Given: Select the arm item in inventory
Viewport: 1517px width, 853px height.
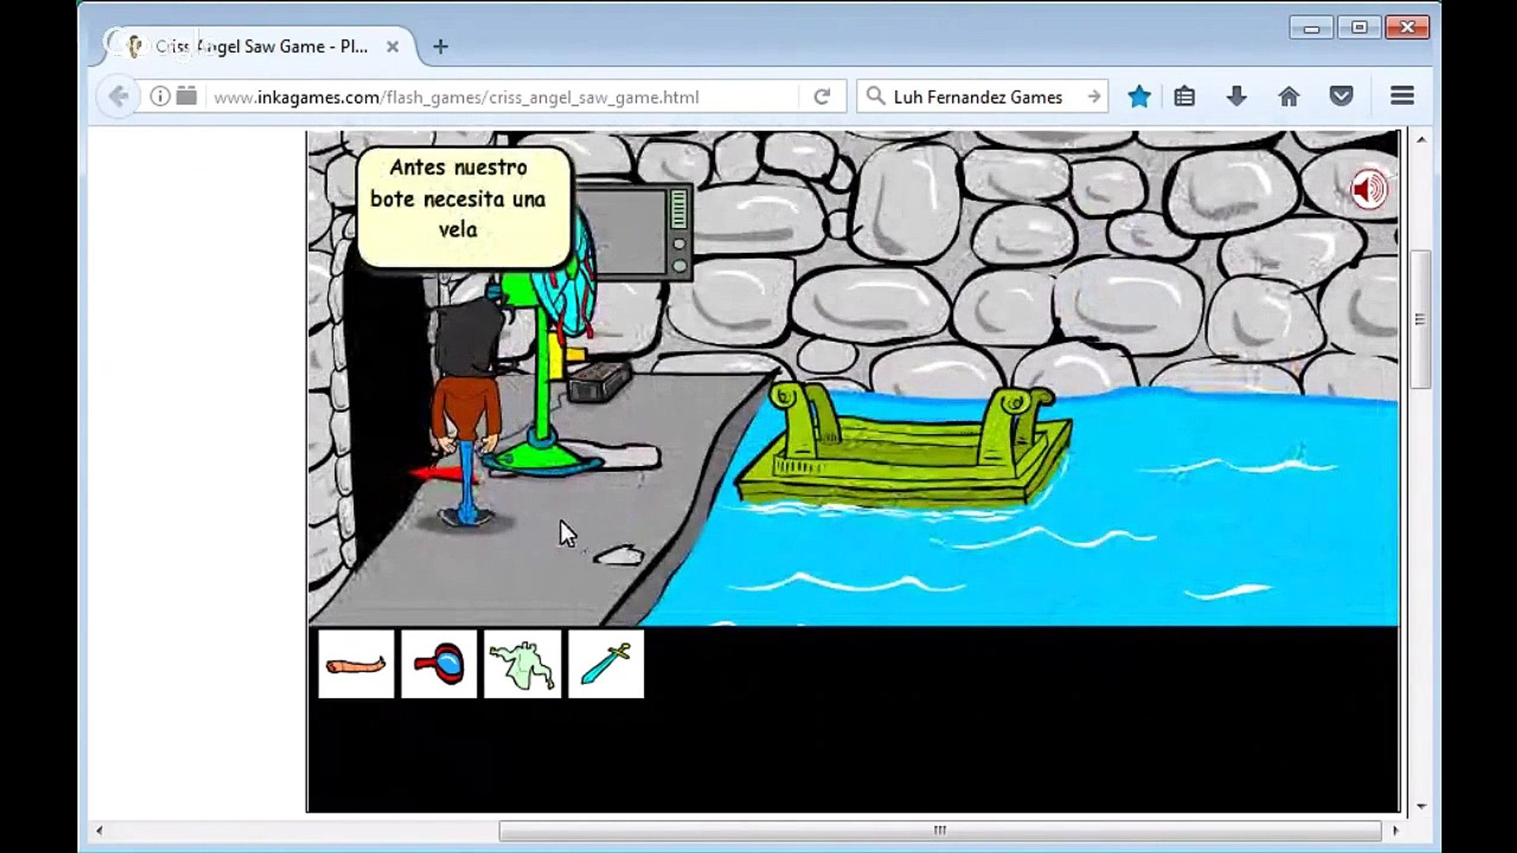Looking at the screenshot, I should click(x=356, y=664).
